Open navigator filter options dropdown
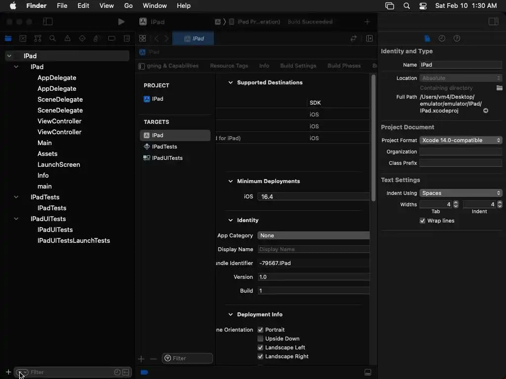This screenshot has height=379, width=506. (22, 372)
